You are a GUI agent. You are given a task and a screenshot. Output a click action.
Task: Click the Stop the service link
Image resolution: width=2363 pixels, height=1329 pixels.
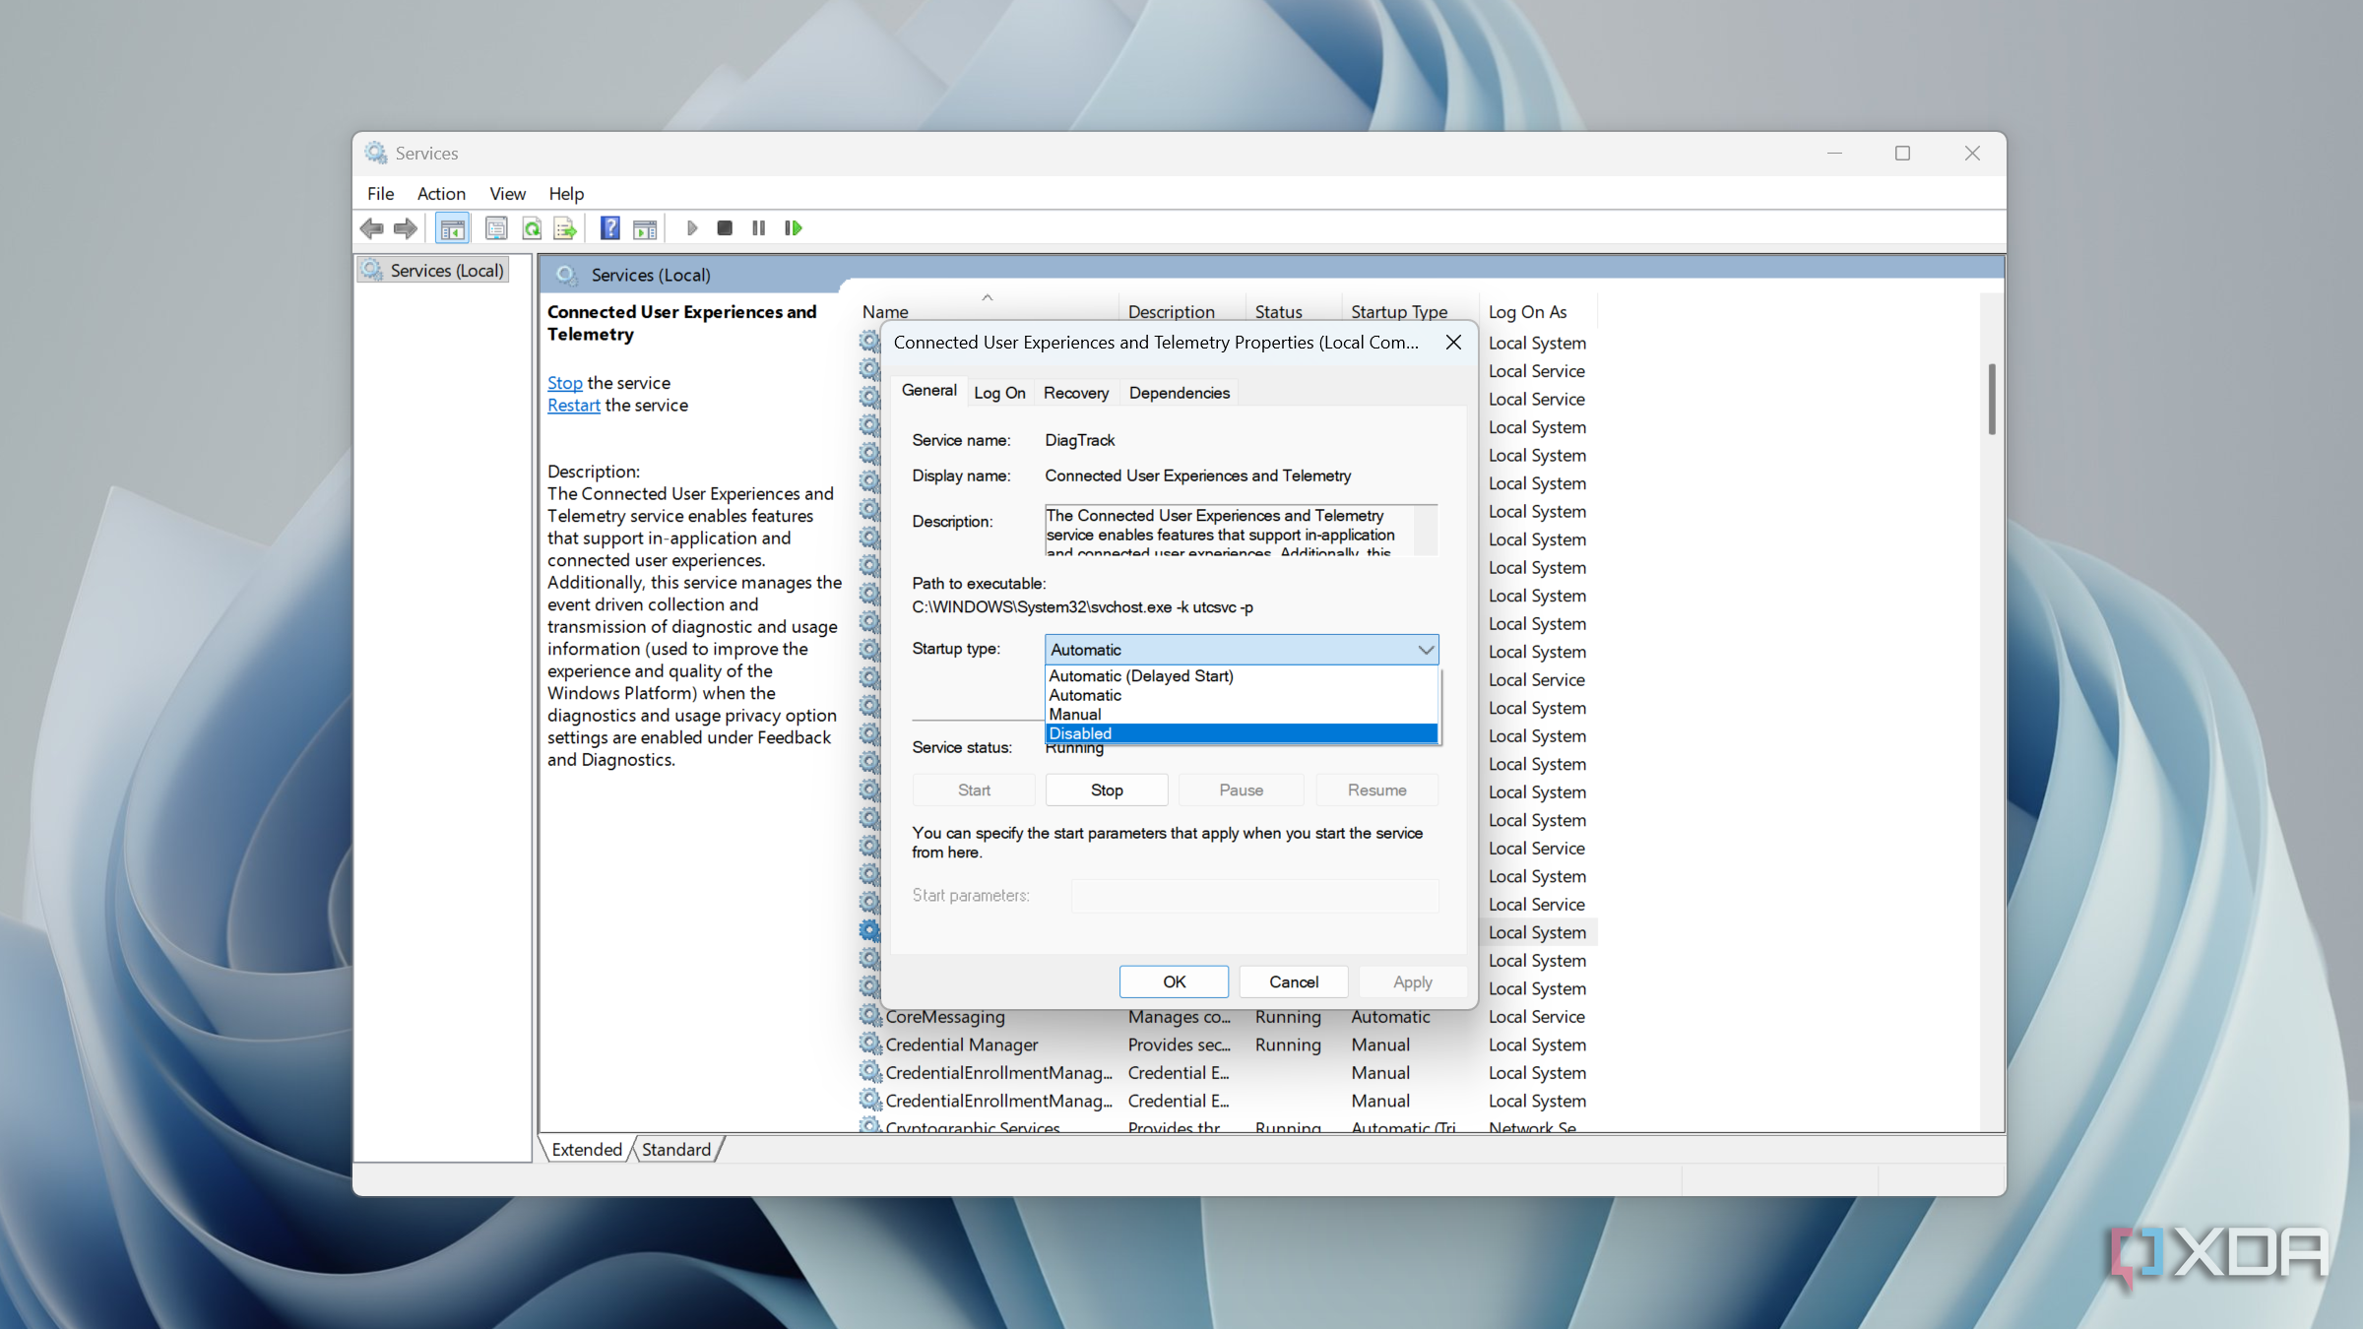[x=565, y=383]
